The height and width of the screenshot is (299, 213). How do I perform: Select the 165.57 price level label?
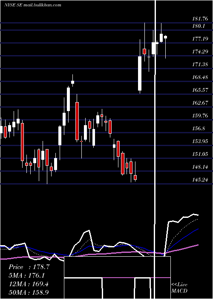pos(200,90)
